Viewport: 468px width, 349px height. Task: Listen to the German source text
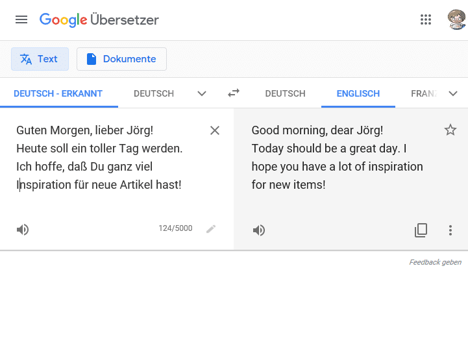point(23,230)
